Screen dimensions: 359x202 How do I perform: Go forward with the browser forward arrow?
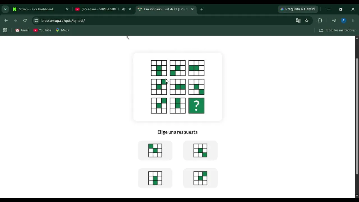pyautogui.click(x=15, y=20)
